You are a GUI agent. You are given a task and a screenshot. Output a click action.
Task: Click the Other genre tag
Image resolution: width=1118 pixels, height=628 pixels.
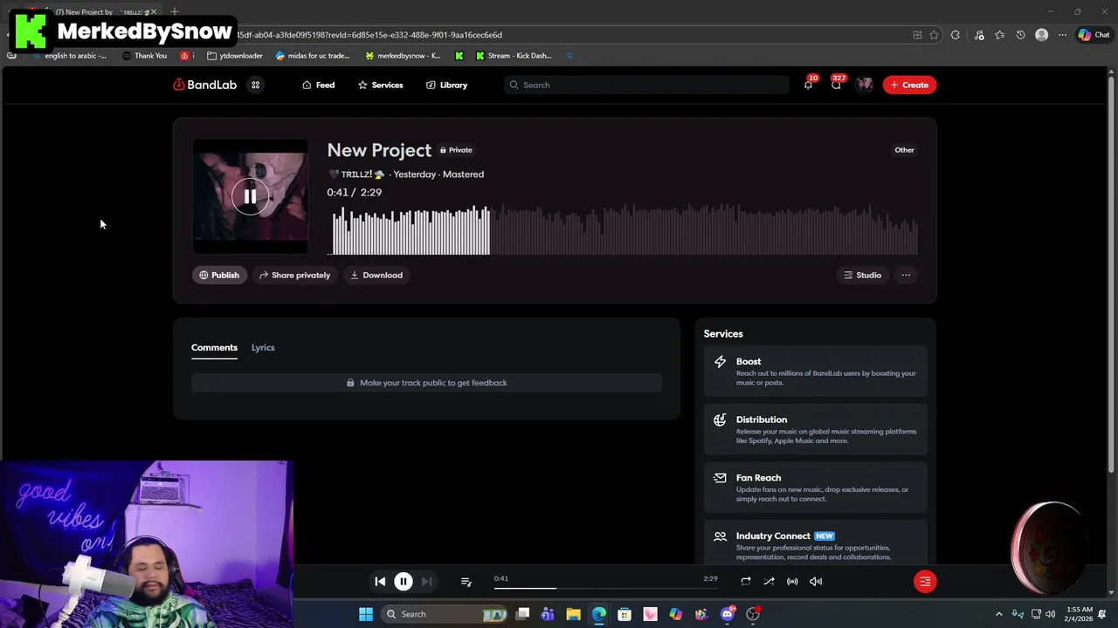click(x=904, y=150)
